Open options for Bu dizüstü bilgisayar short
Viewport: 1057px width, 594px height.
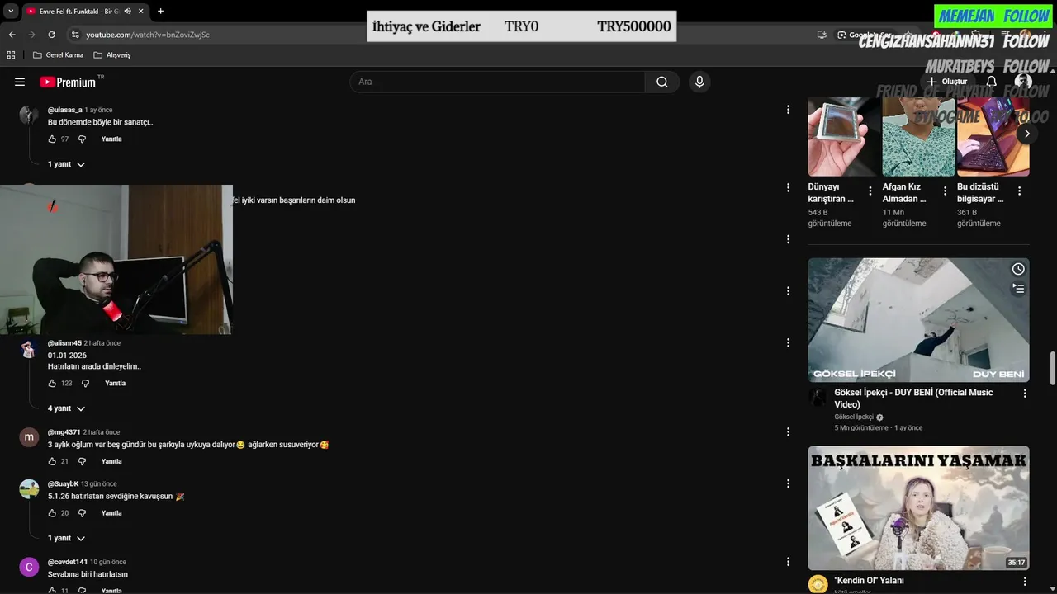1019,191
